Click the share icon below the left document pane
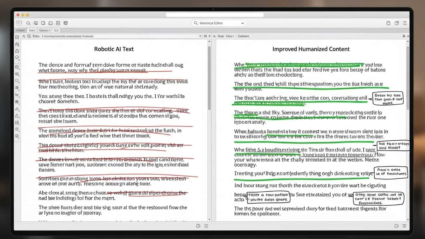Image resolution: width=425 pixels, height=239 pixels. [198, 226]
